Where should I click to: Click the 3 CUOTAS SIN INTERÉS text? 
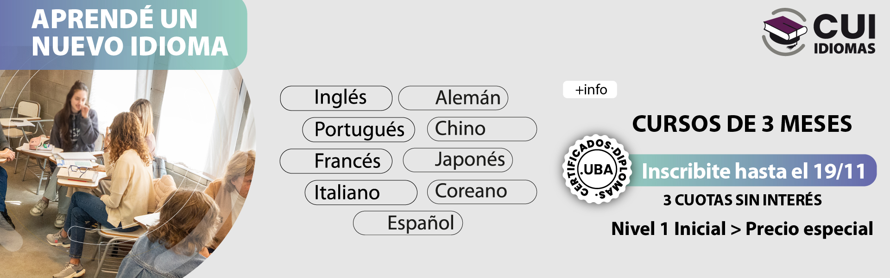click(x=742, y=200)
